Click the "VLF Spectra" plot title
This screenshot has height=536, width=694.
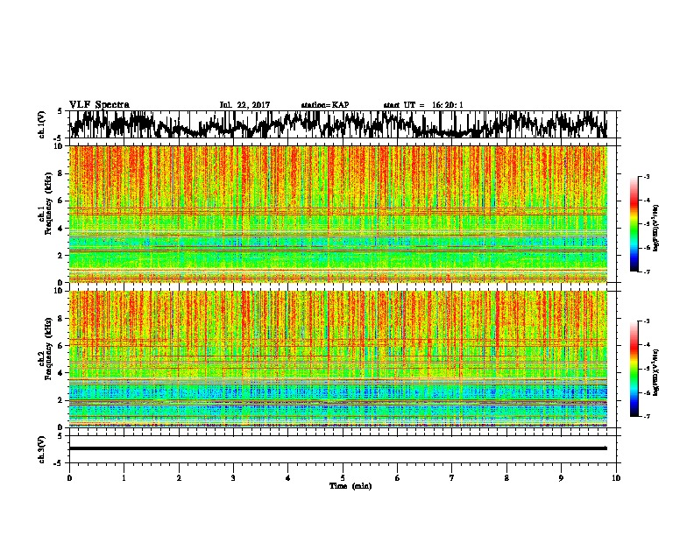[99, 105]
